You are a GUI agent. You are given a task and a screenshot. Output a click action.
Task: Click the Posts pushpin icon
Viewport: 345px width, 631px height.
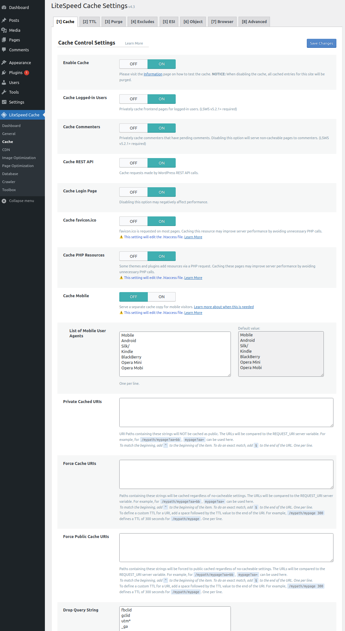click(x=4, y=20)
